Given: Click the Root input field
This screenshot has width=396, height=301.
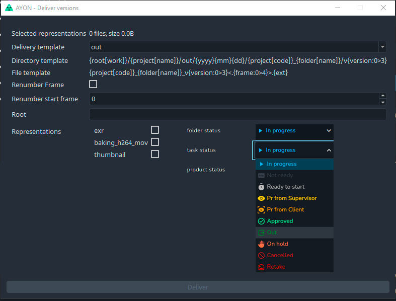Looking at the screenshot, I should [237, 114].
